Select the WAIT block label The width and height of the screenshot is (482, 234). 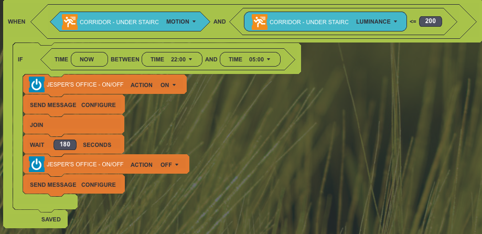[x=37, y=144]
